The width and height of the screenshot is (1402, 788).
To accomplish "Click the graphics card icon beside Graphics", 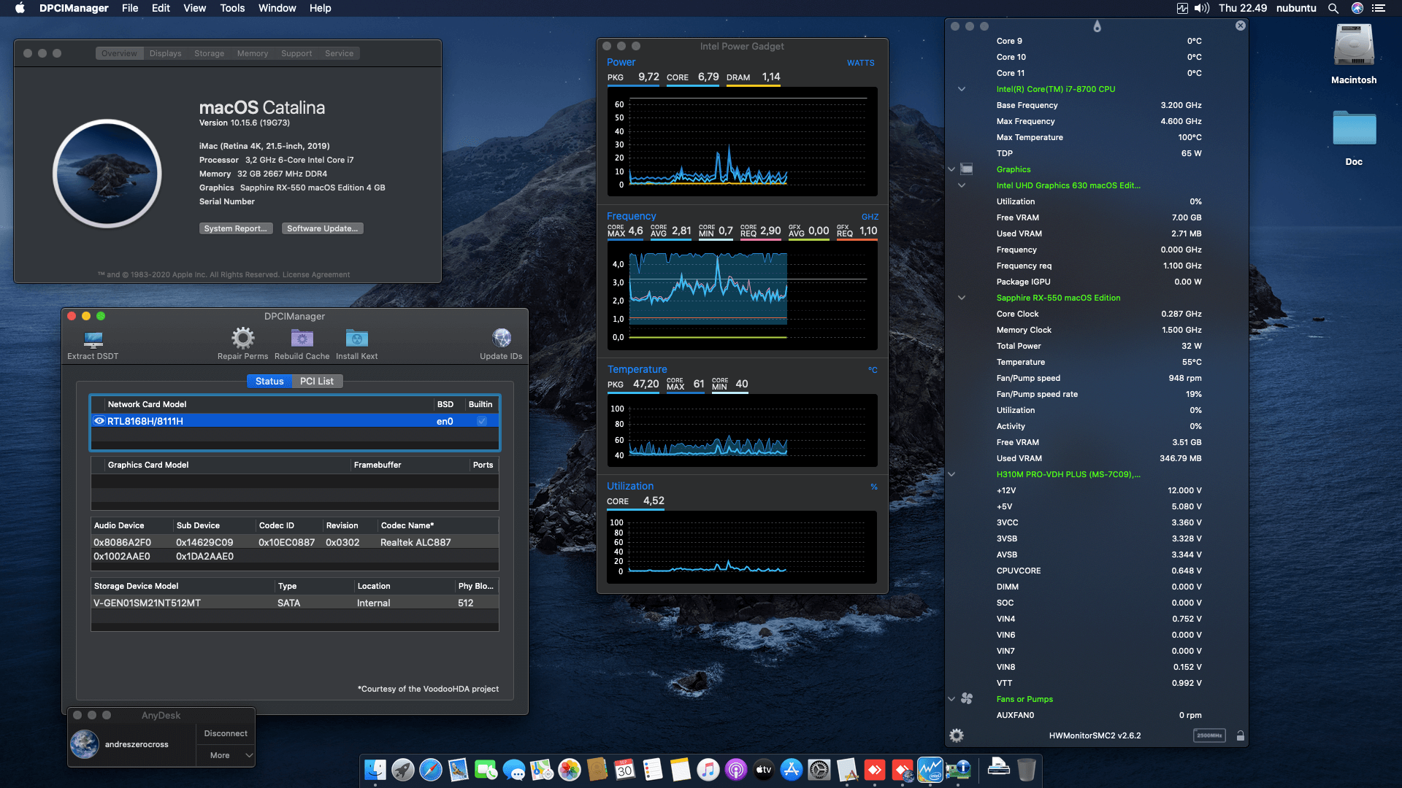I will (967, 169).
